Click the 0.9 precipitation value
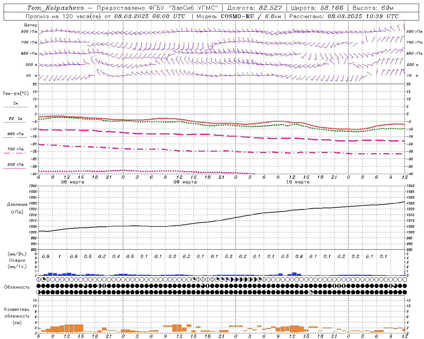The width and height of the screenshot is (424, 339). 74,257
